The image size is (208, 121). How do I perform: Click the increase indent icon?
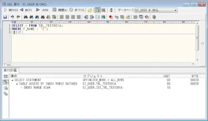92,17
